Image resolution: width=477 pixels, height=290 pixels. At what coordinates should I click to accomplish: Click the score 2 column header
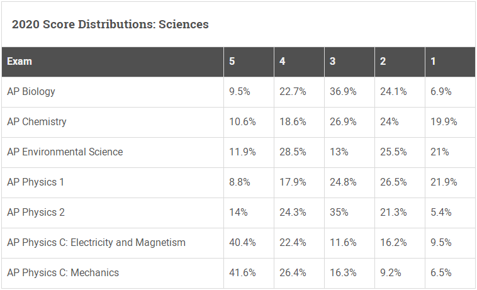383,62
